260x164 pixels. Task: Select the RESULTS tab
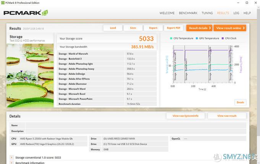pos(223,13)
